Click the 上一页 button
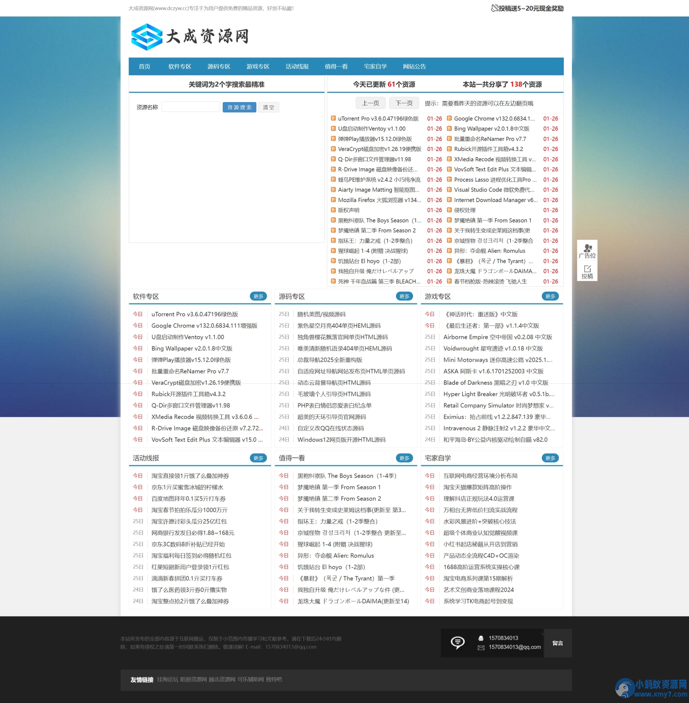This screenshot has height=703, width=689. tap(371, 103)
